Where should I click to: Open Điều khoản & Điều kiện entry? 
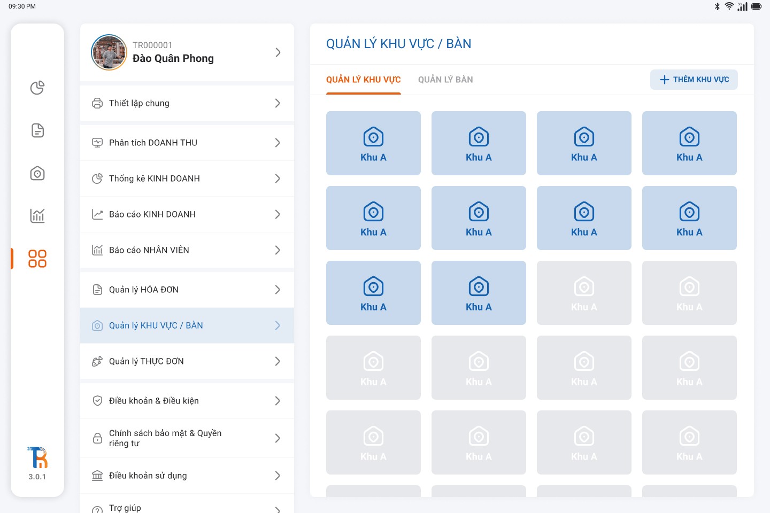point(187,401)
